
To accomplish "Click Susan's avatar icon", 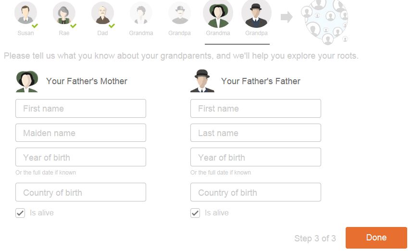I will [25, 13].
